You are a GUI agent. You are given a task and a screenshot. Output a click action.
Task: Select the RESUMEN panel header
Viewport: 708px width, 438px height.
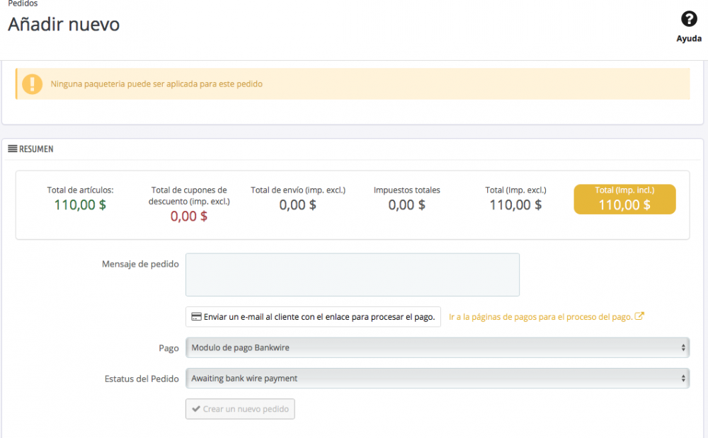[x=35, y=149]
